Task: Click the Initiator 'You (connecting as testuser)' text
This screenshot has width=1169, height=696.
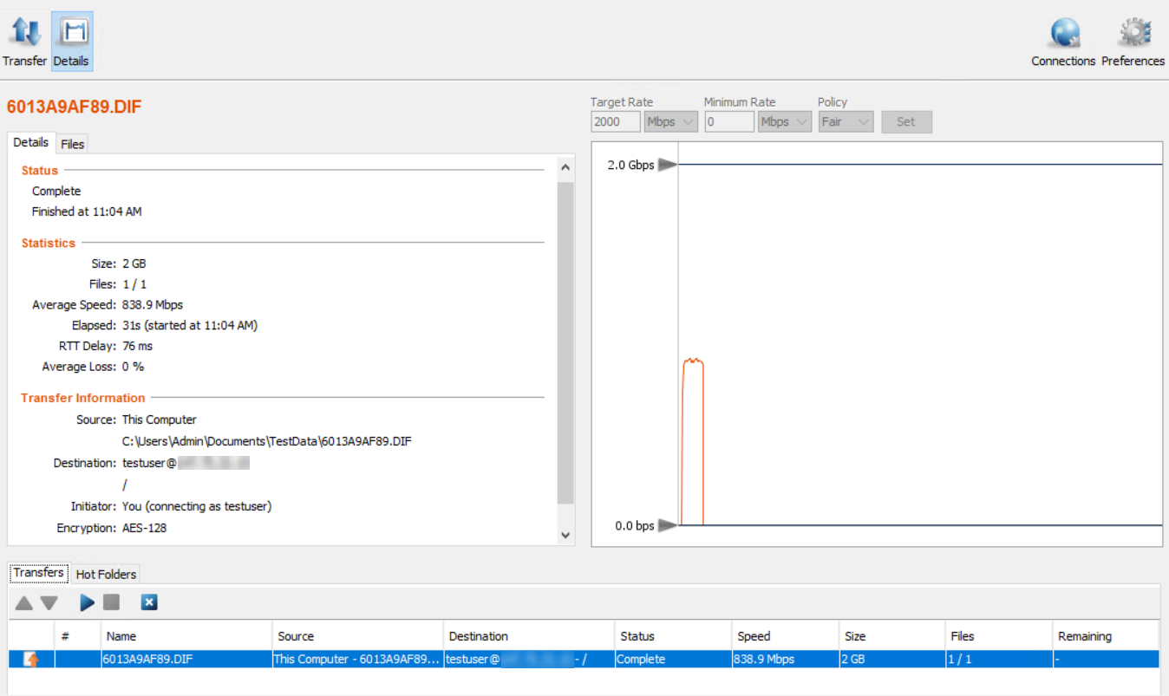Action: click(x=197, y=506)
